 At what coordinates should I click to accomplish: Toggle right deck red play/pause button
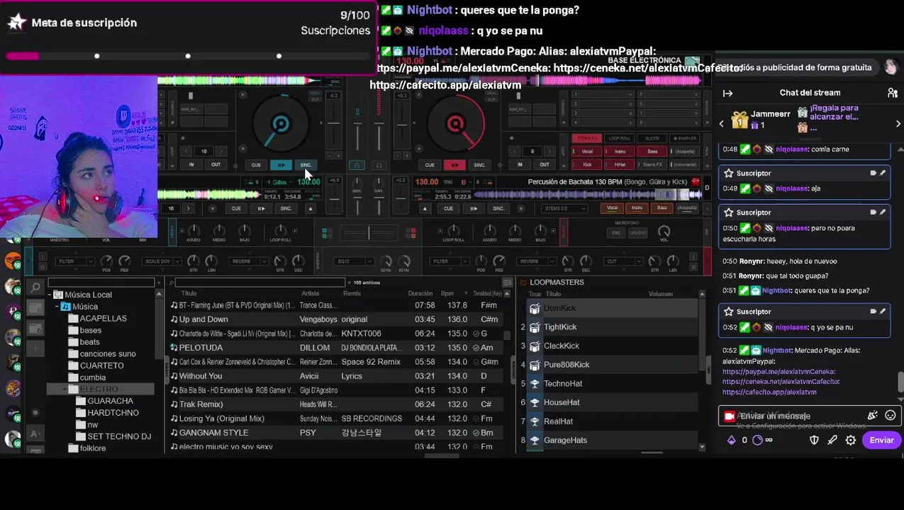(x=454, y=165)
